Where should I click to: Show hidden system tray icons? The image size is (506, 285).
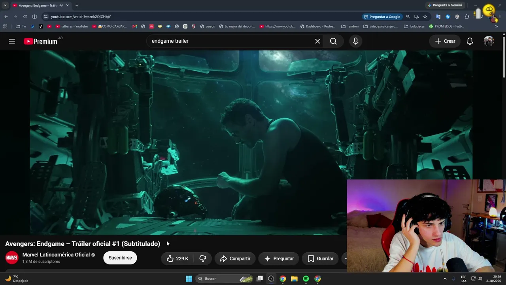coord(445,279)
